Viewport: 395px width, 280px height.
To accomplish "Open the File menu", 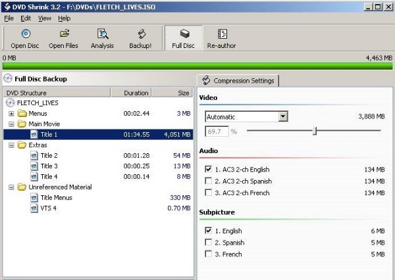I will pos(9,18).
